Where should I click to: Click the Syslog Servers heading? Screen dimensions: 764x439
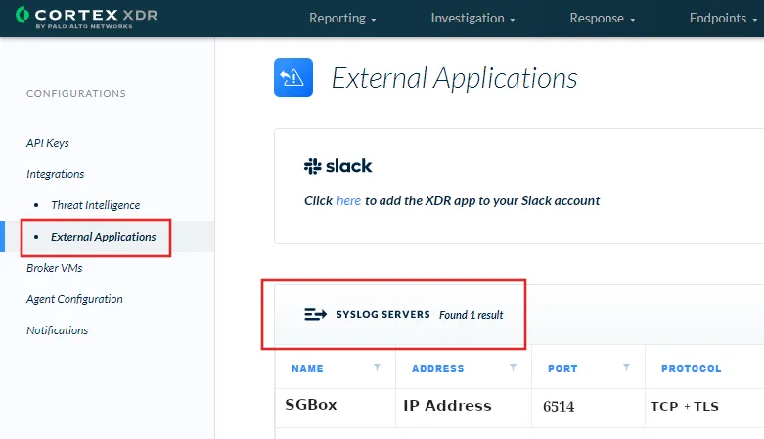click(382, 314)
